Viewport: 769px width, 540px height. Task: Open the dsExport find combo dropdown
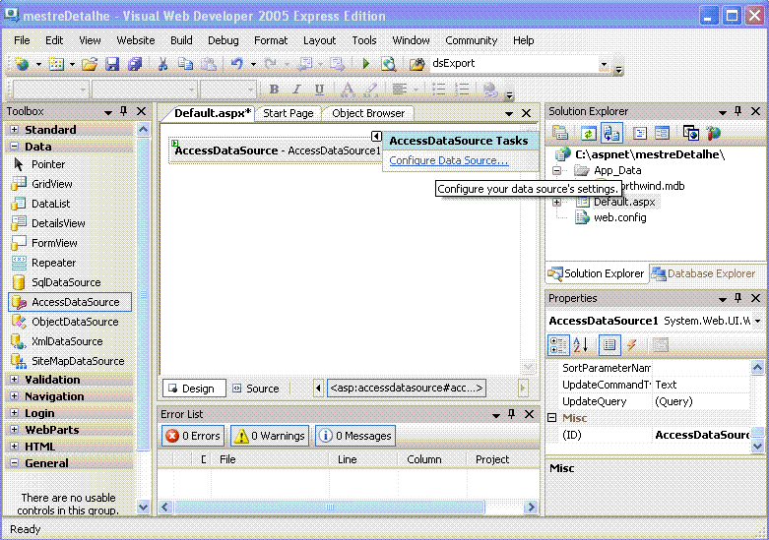(604, 64)
